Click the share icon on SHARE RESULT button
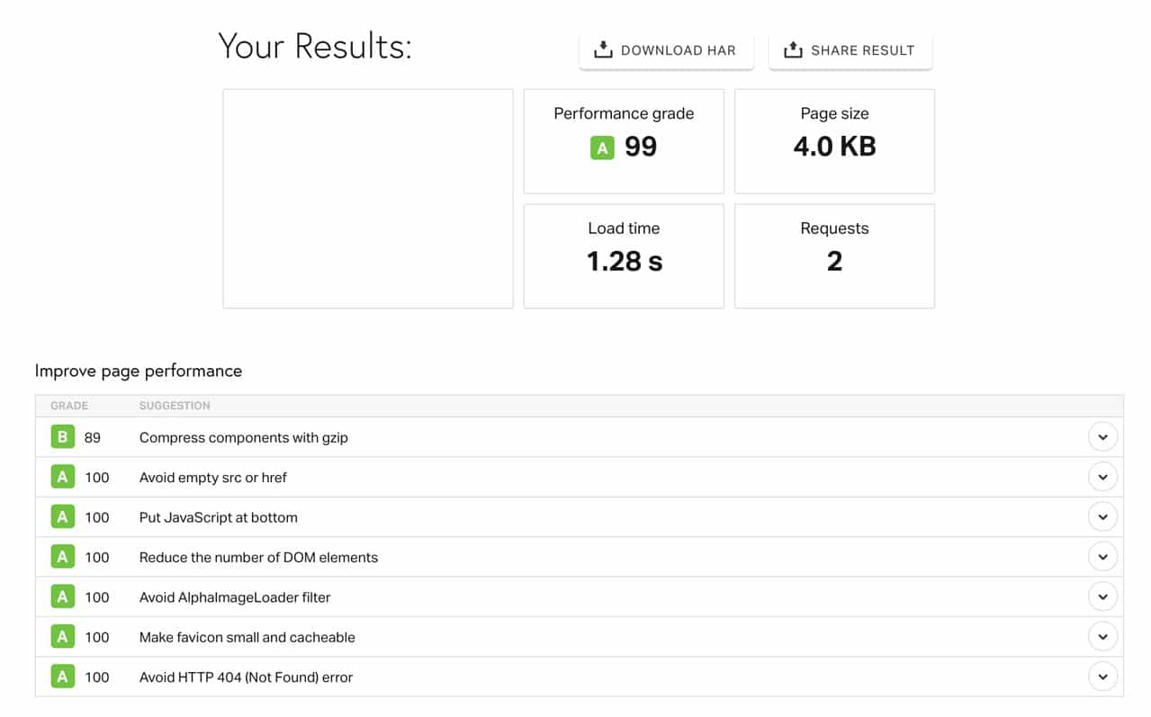This screenshot has width=1151, height=717. tap(793, 49)
